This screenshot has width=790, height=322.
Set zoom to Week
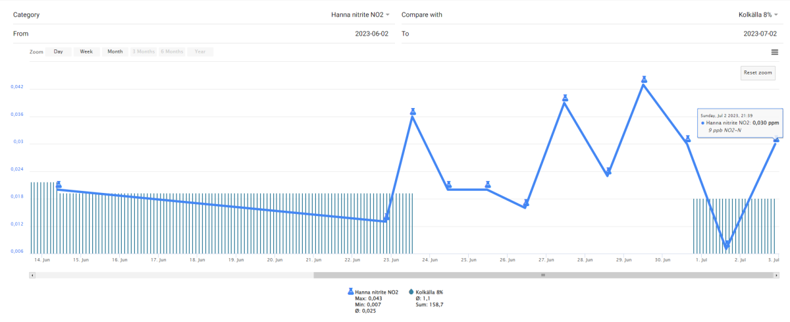[86, 51]
